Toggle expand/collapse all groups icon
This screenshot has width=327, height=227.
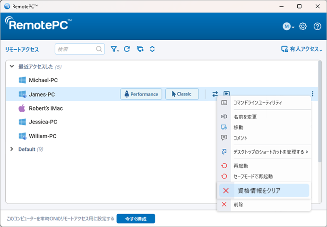[152, 49]
